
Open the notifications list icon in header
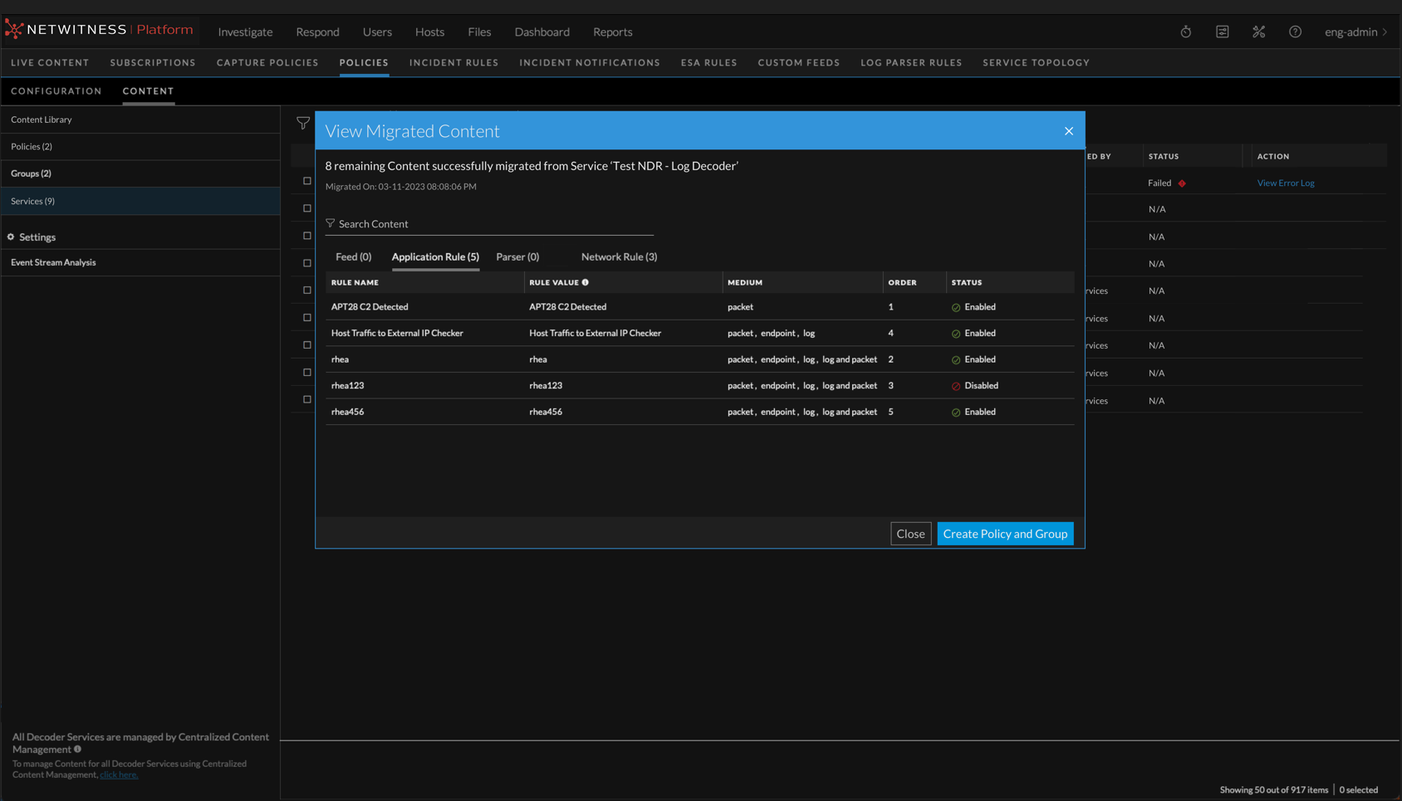[1222, 32]
